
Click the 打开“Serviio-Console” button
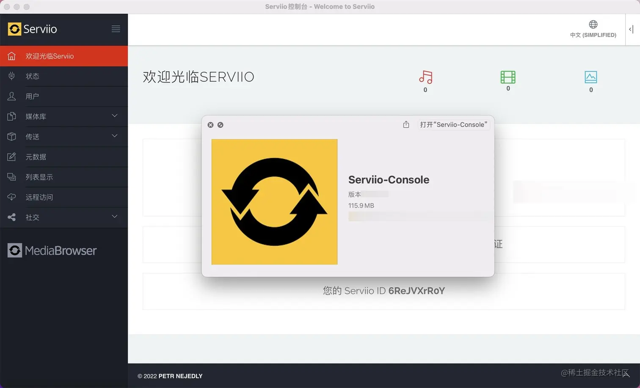point(453,124)
